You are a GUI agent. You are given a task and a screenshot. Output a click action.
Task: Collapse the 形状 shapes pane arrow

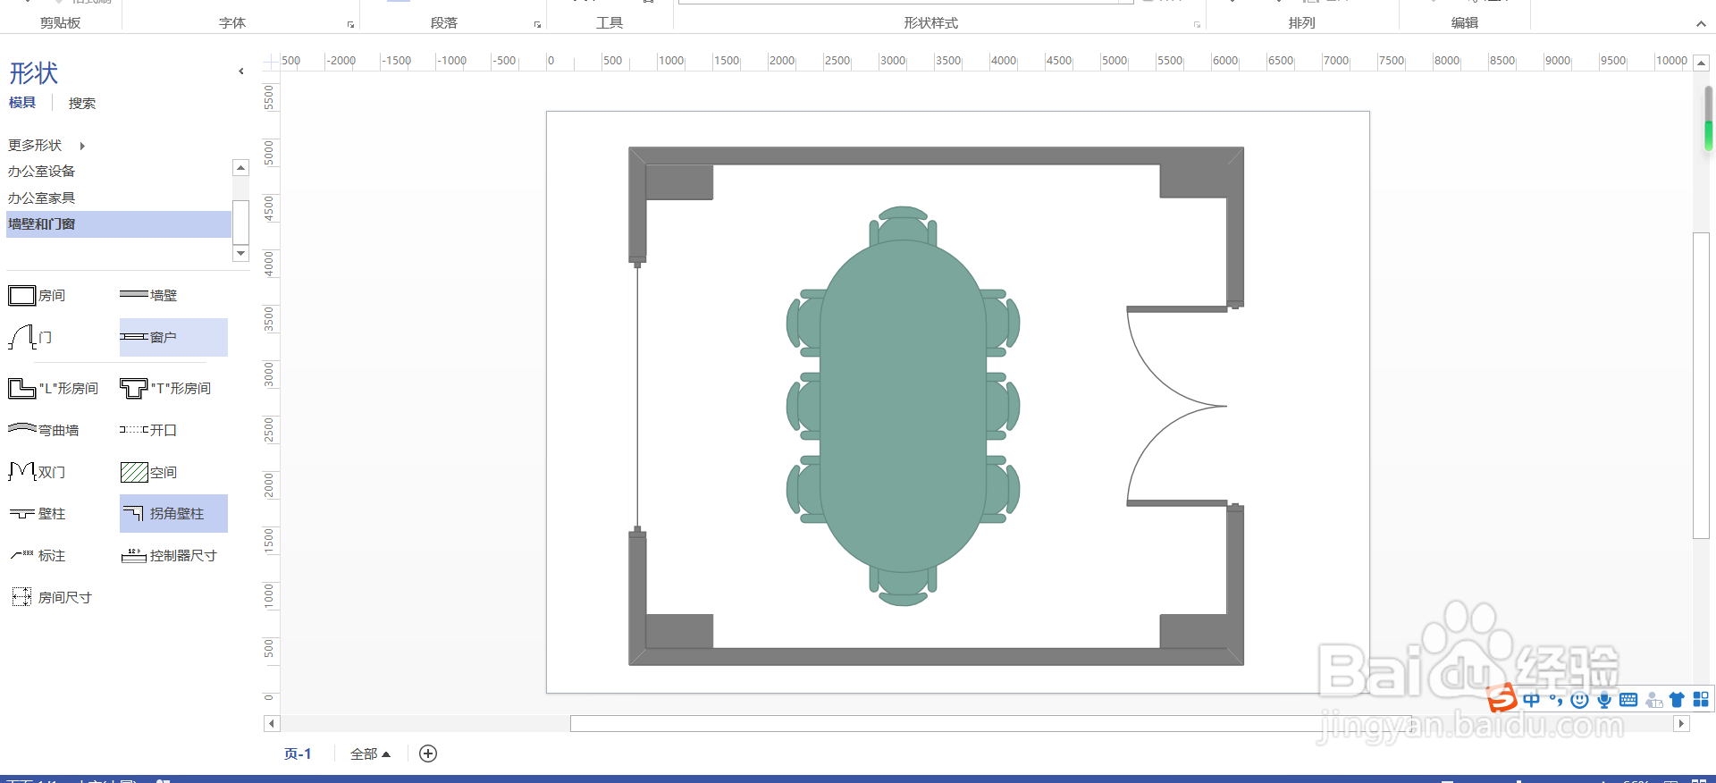coord(241,72)
